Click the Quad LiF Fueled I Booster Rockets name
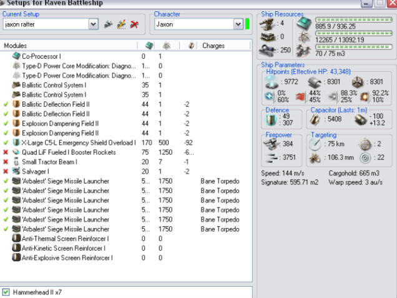 [x=69, y=152]
